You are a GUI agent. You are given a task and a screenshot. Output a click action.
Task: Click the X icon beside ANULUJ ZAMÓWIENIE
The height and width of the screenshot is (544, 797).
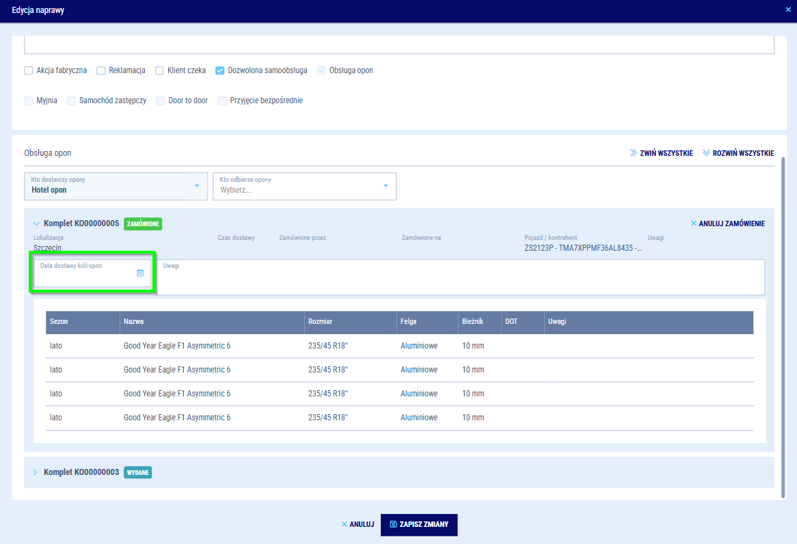coord(693,223)
